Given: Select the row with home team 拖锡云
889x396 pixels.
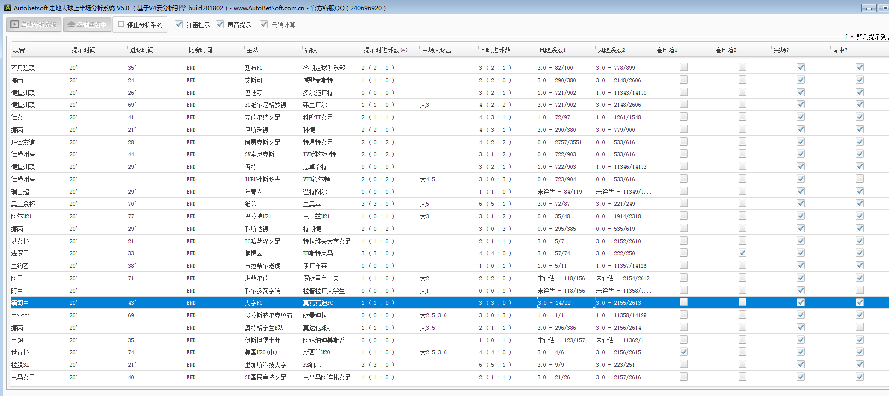Looking at the screenshot, I should 254,253.
